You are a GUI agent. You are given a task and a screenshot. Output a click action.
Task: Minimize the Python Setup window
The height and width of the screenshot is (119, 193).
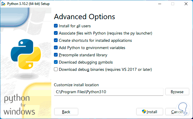[159, 4]
